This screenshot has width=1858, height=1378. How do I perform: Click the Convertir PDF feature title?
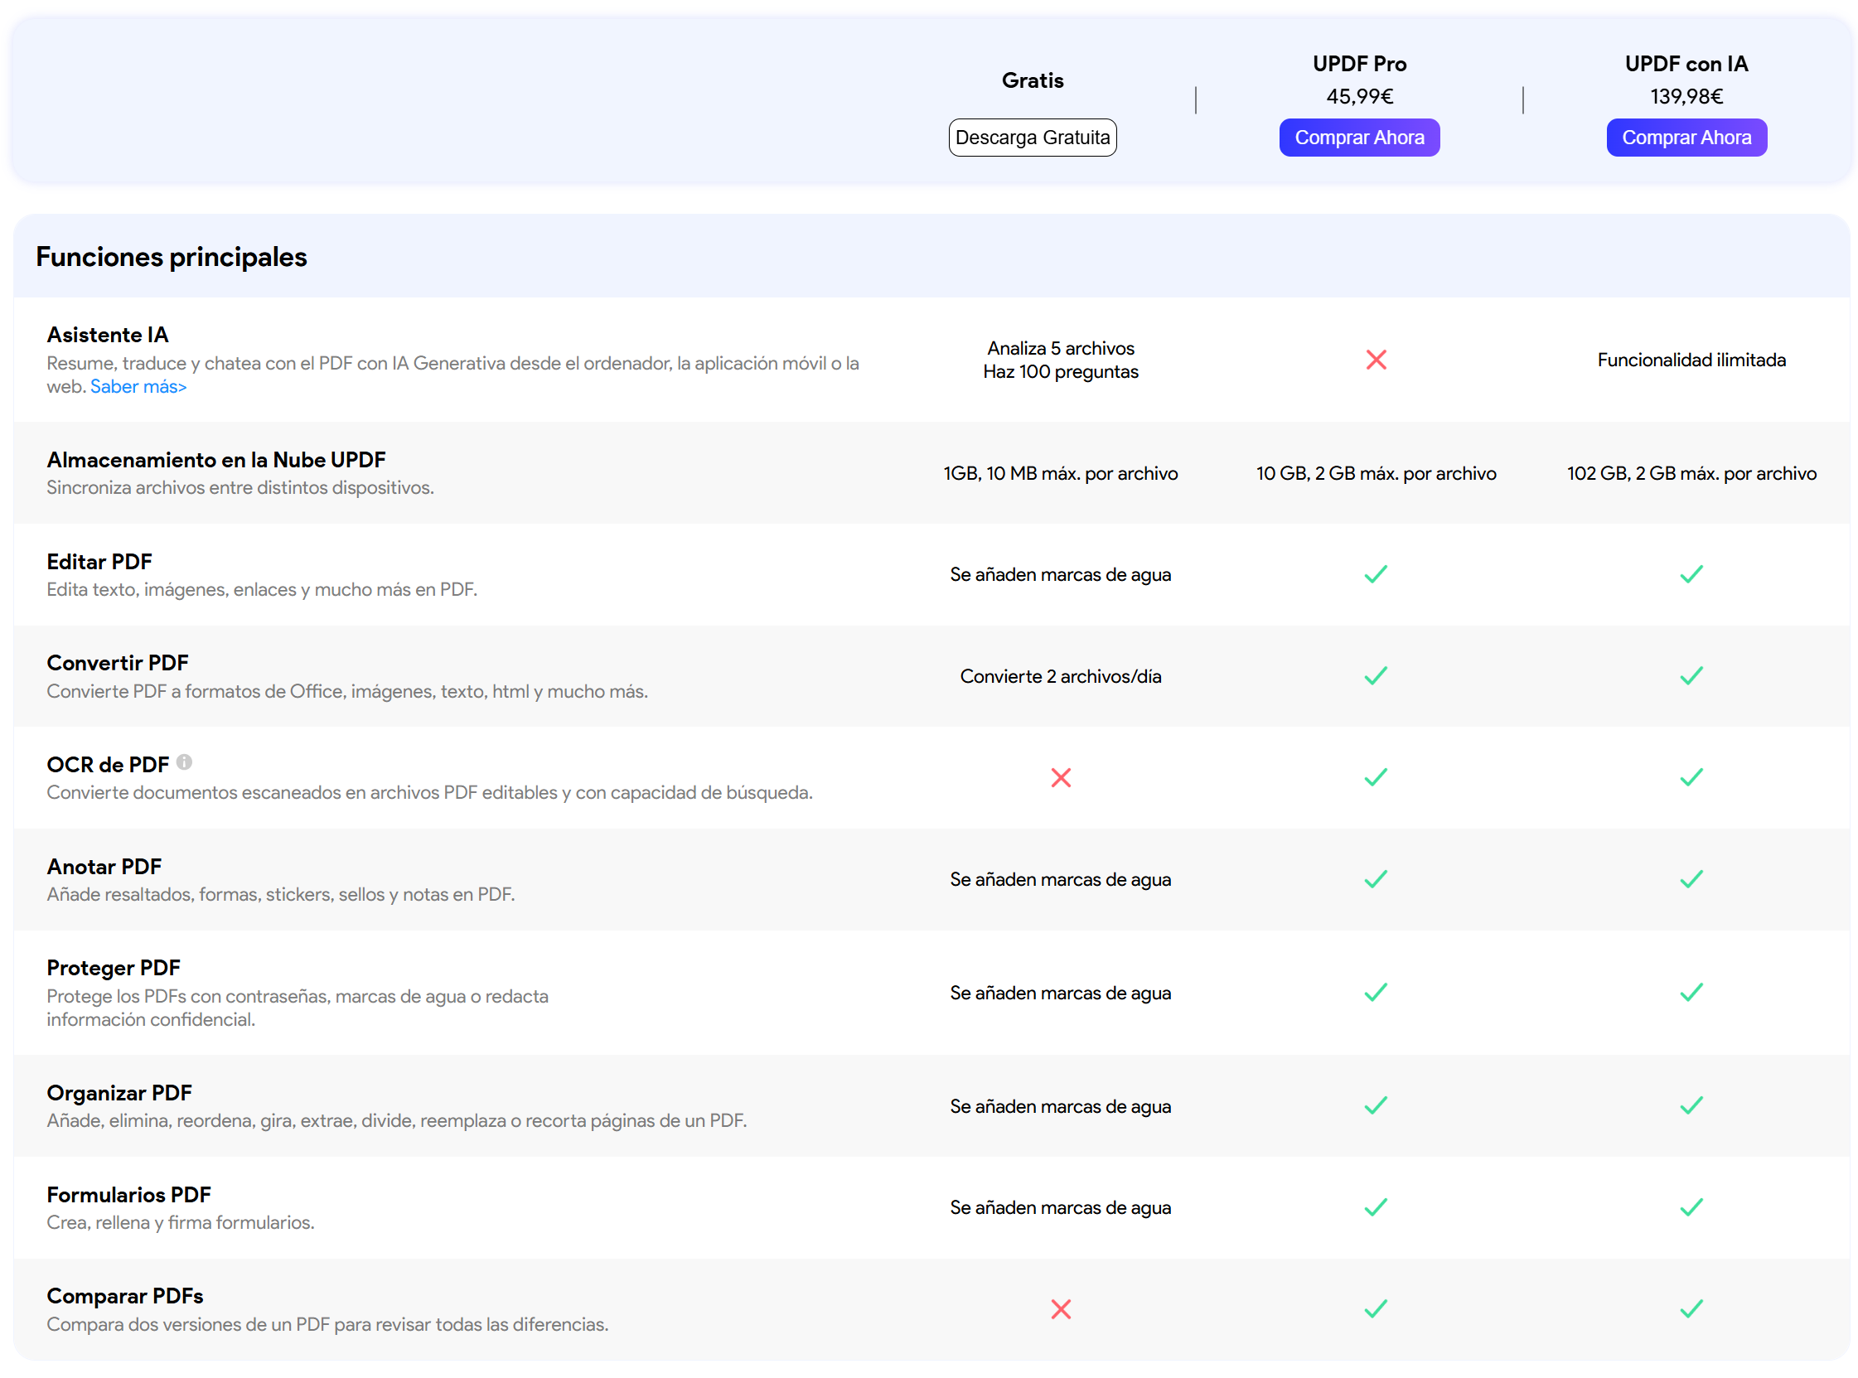click(118, 662)
